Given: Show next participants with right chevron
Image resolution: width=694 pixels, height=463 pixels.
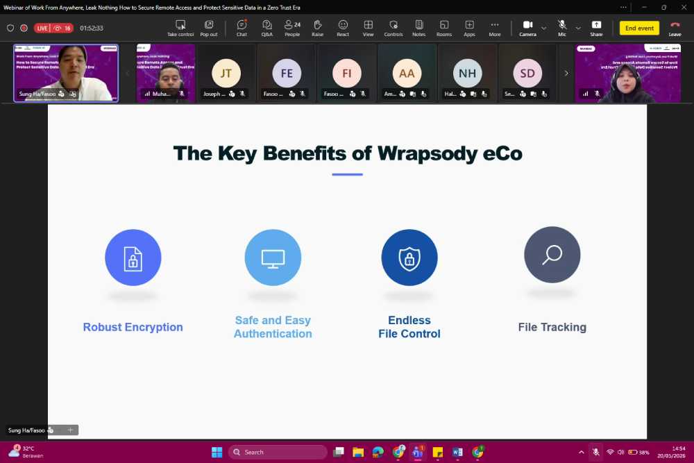Looking at the screenshot, I should [566, 73].
